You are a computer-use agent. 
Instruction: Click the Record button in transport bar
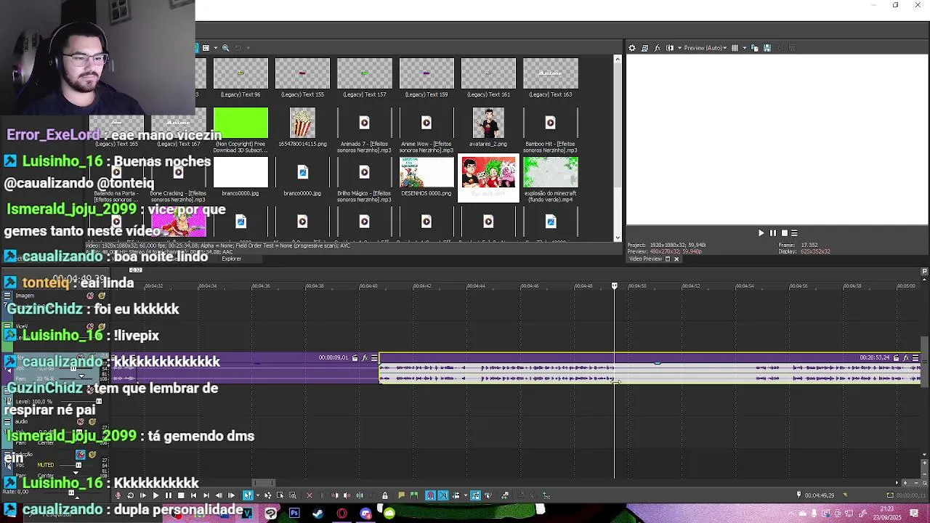[x=118, y=495]
